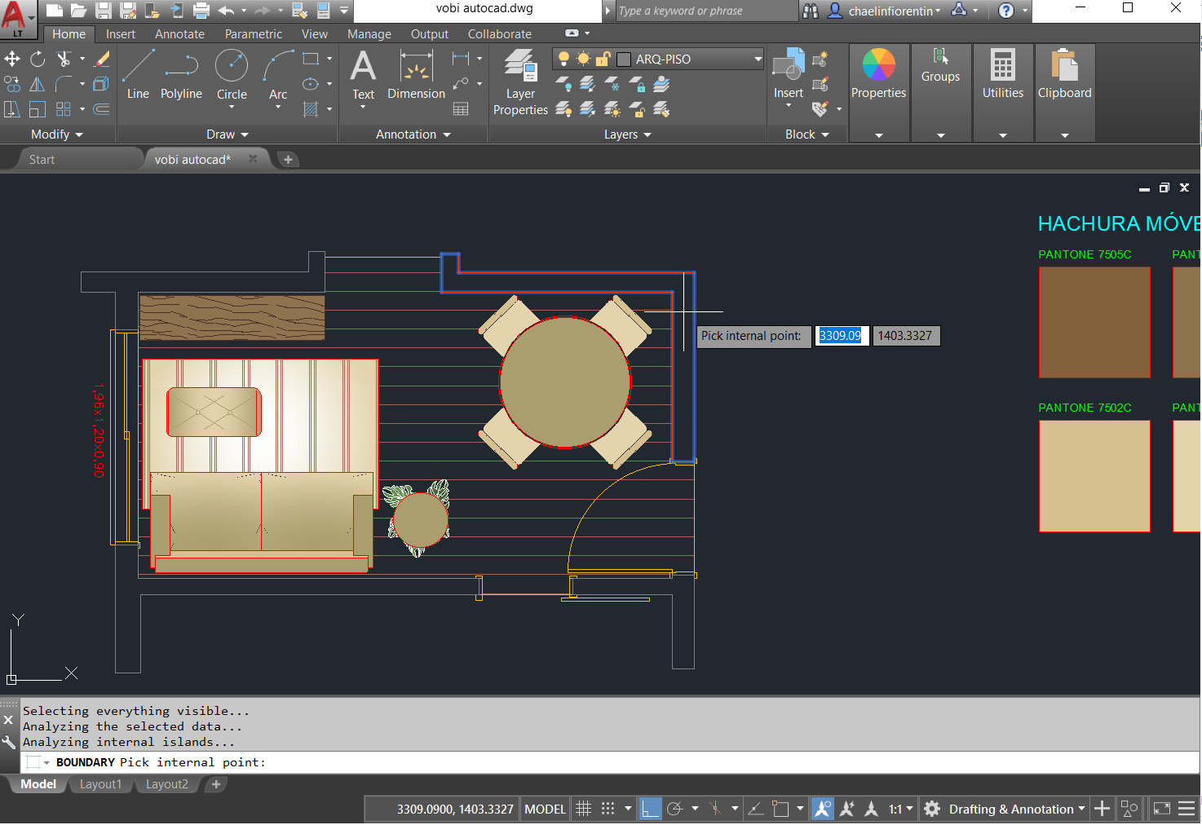1202x825 pixels.
Task: Select the Trim scissors tool
Action: point(64,59)
